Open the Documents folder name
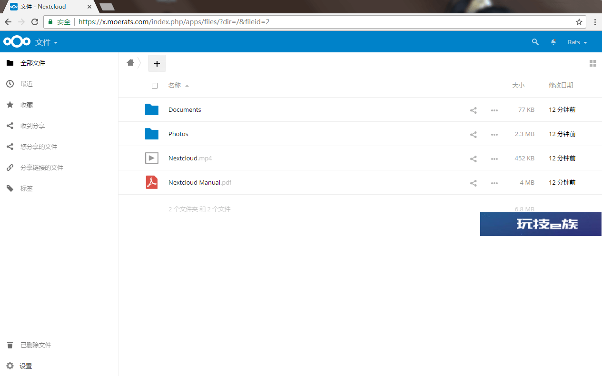The image size is (602, 376). point(185,109)
